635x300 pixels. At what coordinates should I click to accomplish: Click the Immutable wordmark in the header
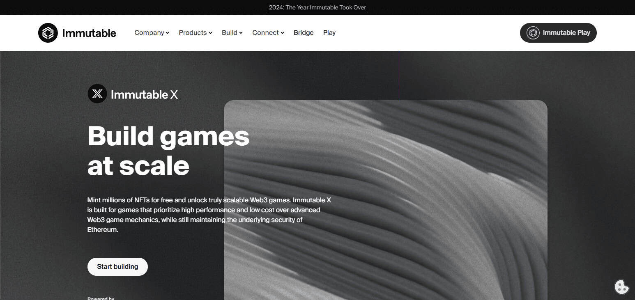click(89, 33)
